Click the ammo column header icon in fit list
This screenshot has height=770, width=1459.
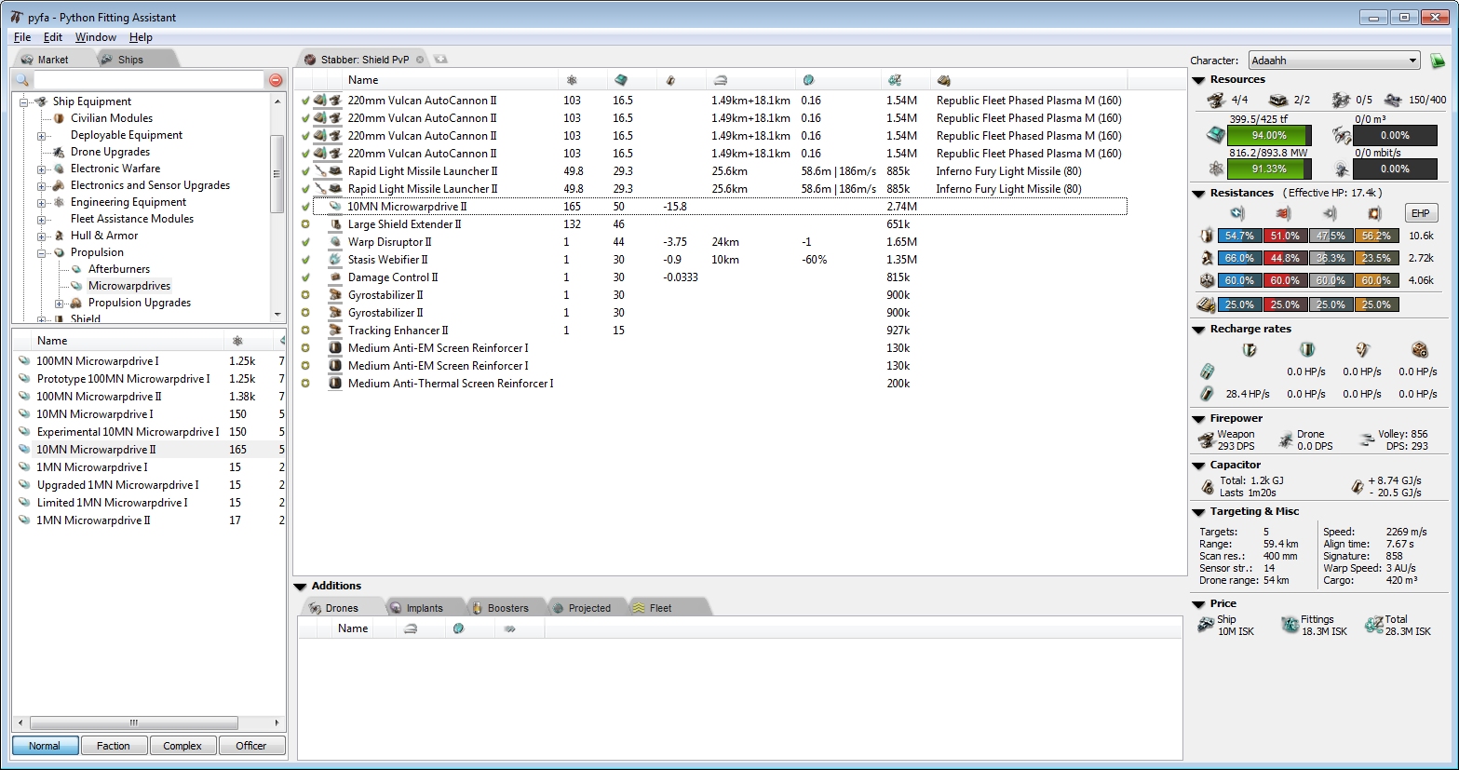(x=944, y=80)
